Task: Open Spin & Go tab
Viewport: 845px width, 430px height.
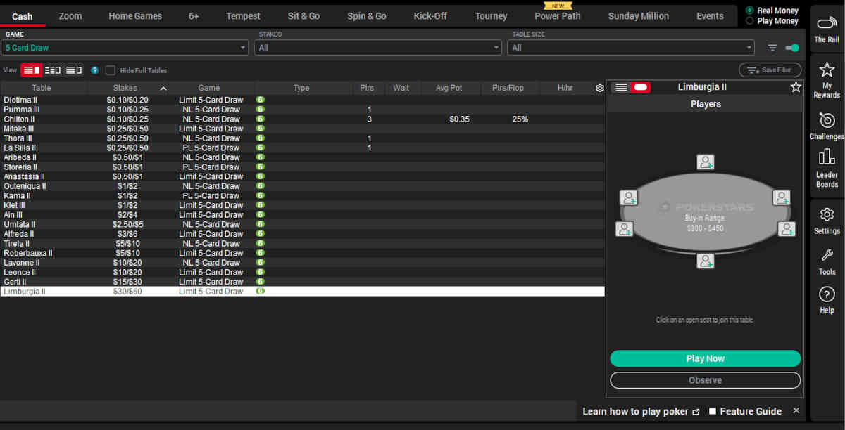Action: click(367, 16)
